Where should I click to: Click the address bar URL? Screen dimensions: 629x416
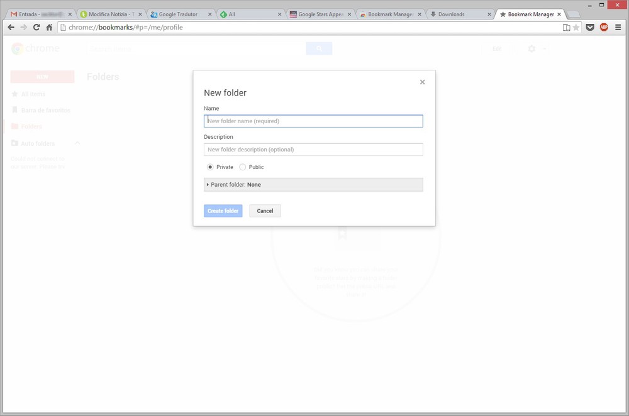[x=252, y=27]
